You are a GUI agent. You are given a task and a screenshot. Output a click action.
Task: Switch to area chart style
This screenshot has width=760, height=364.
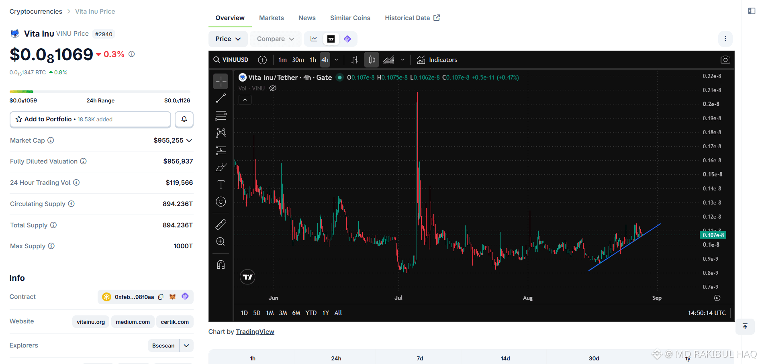click(x=388, y=60)
